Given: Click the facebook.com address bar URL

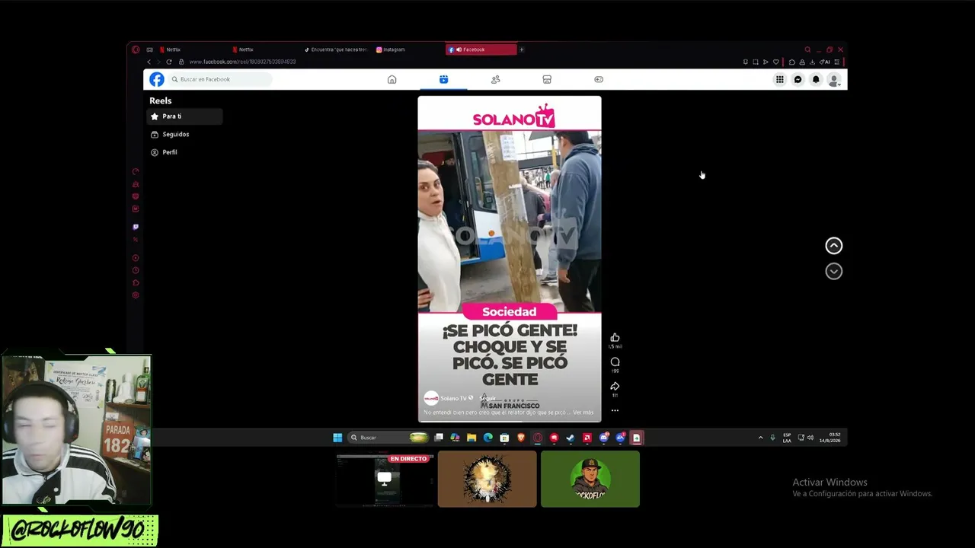Looking at the screenshot, I should pos(242,62).
